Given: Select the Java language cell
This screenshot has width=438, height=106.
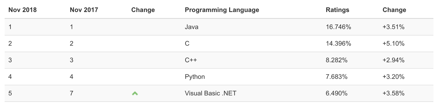Looking at the screenshot, I should (x=192, y=27).
